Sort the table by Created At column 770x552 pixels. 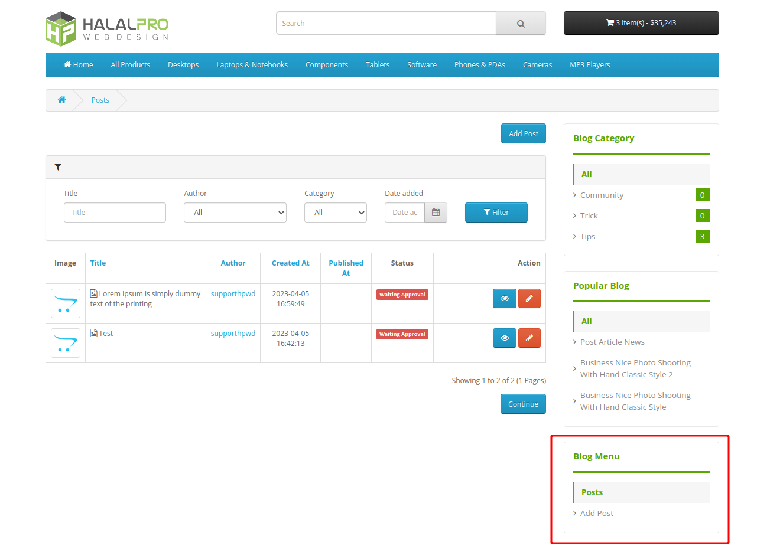(290, 263)
